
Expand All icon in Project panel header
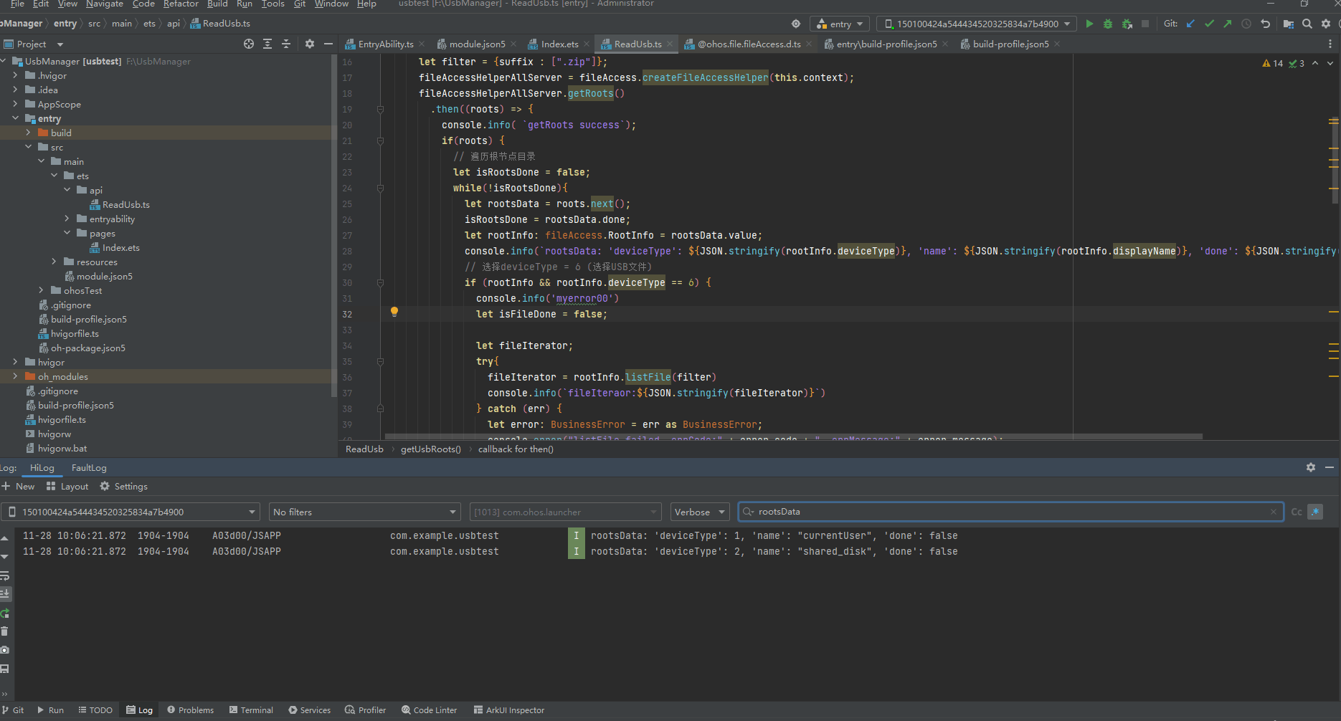[267, 44]
